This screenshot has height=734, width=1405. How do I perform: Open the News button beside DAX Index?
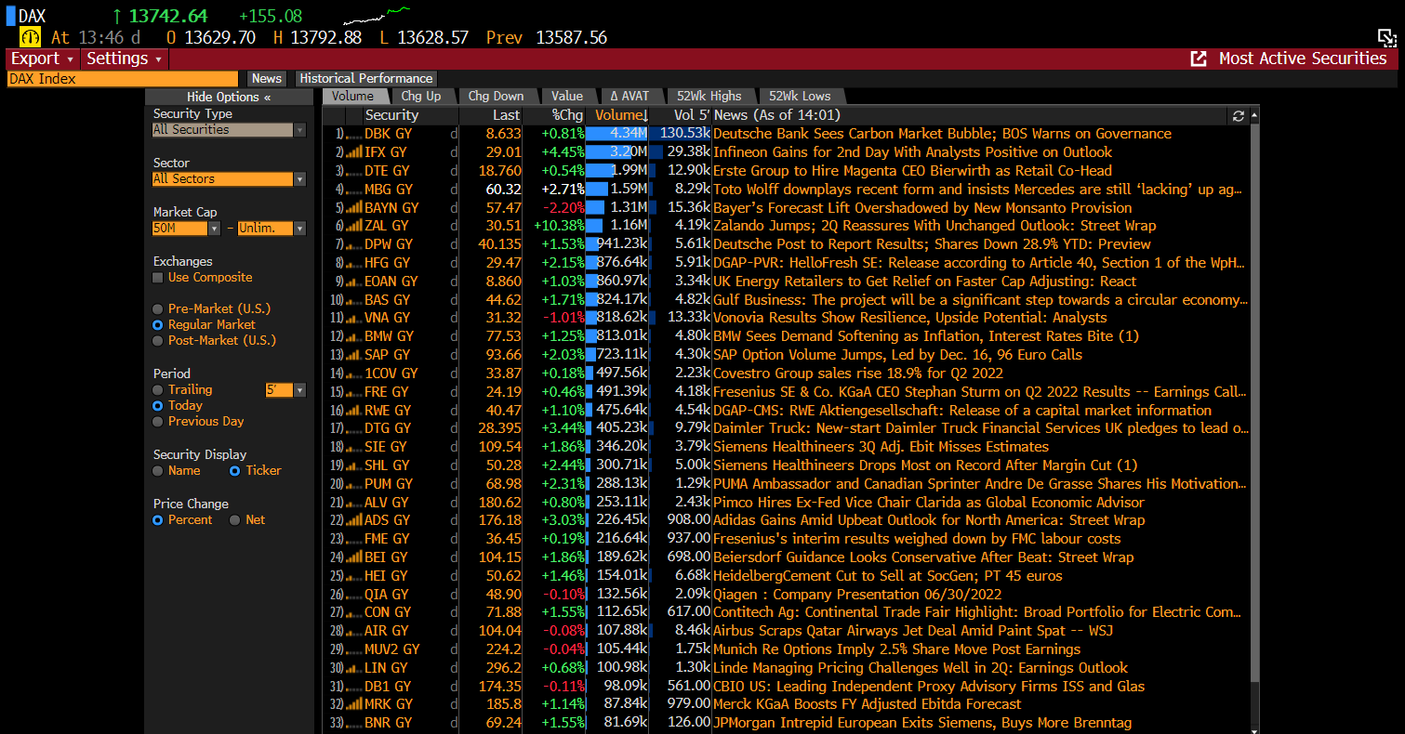(x=267, y=79)
